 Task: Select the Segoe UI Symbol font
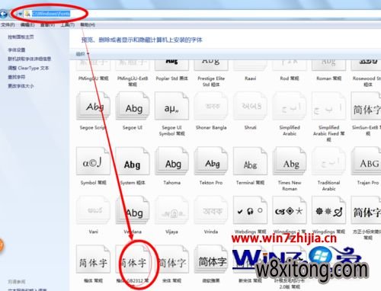(x=171, y=106)
